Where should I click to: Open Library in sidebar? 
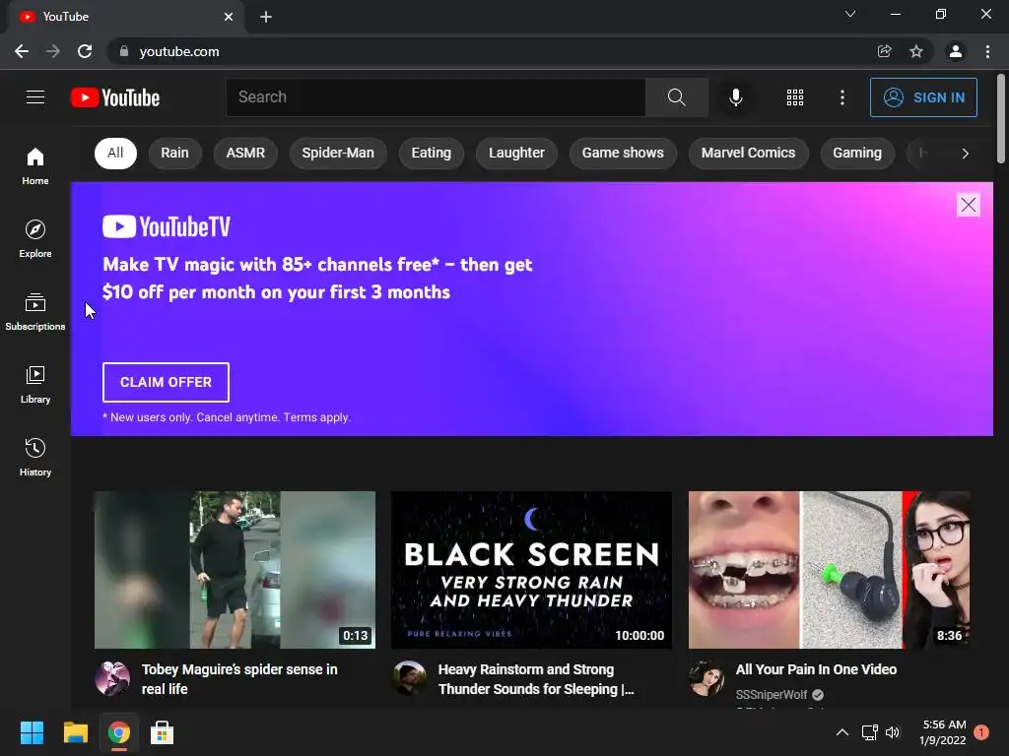click(35, 384)
